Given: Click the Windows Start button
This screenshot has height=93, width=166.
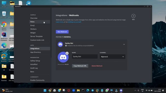Looking at the screenshot, I should tap(45, 90).
